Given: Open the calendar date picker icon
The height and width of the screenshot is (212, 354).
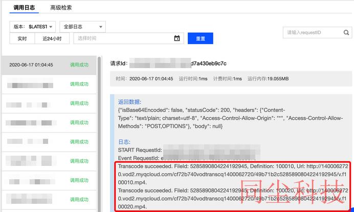Looking at the screenshot, I should tap(177, 38).
